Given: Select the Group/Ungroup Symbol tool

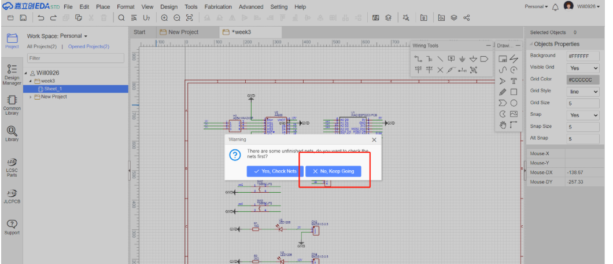Looking at the screenshot, I should pos(474,70).
